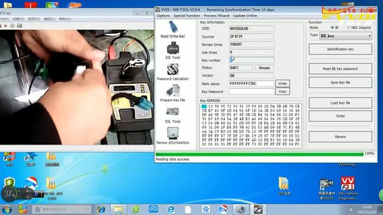Click the round record icon in ECap toolbar

(x=13, y=26)
